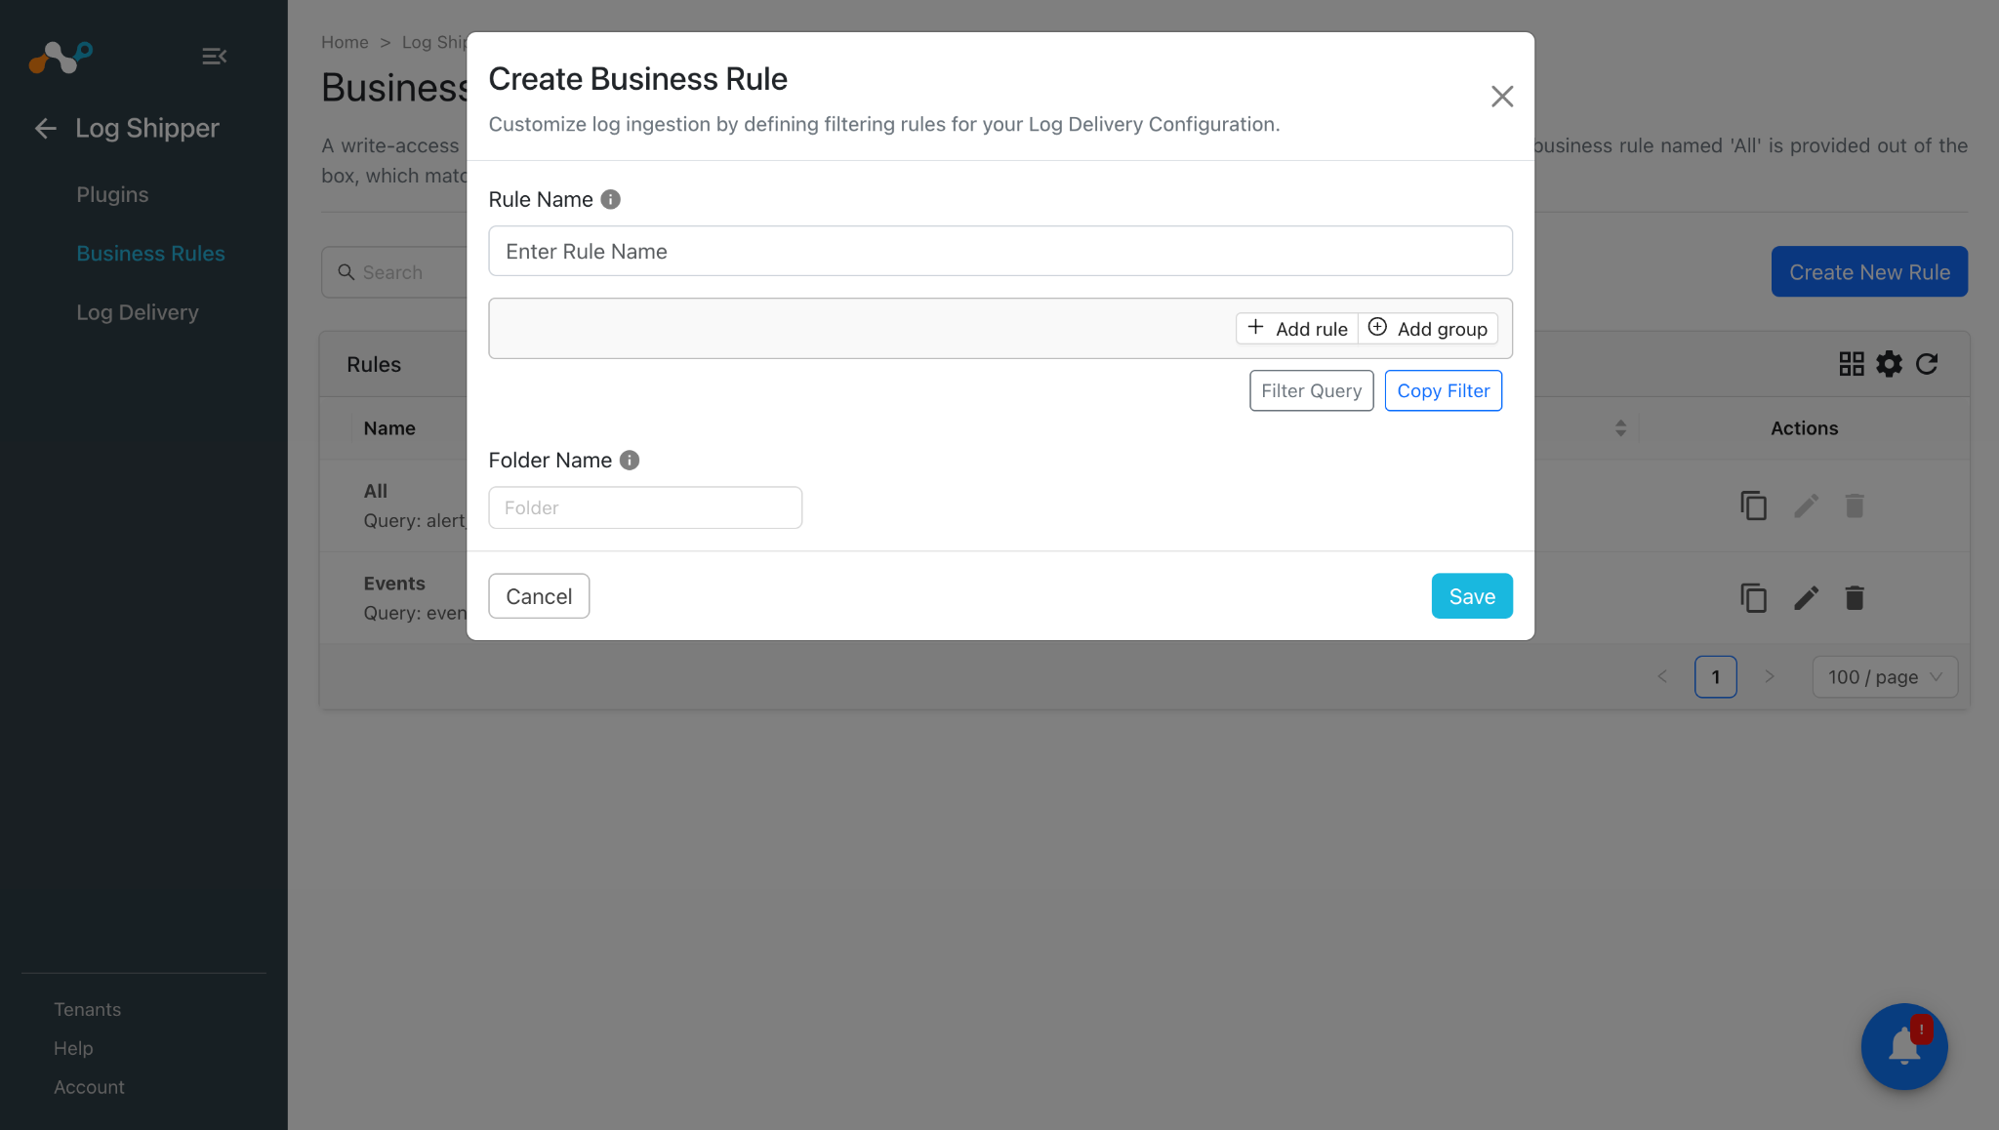Focus the Enter Rule Name field
This screenshot has height=1130, width=1999.
pos(1000,252)
